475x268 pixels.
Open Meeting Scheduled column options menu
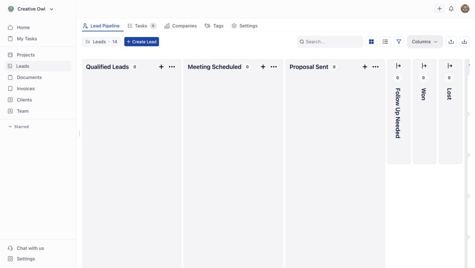(x=274, y=67)
